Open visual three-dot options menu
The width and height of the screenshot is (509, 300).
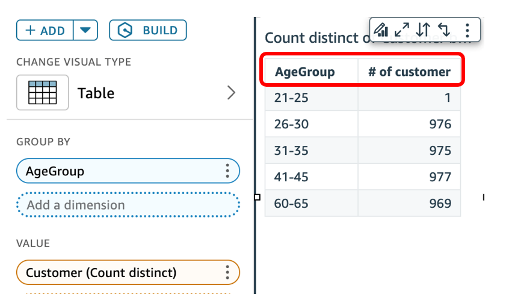[x=467, y=29]
